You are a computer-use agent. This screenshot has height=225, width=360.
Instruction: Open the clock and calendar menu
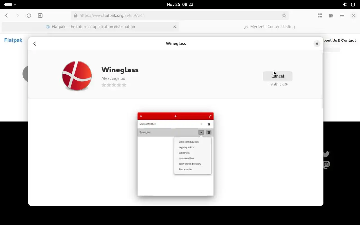pos(180,4)
